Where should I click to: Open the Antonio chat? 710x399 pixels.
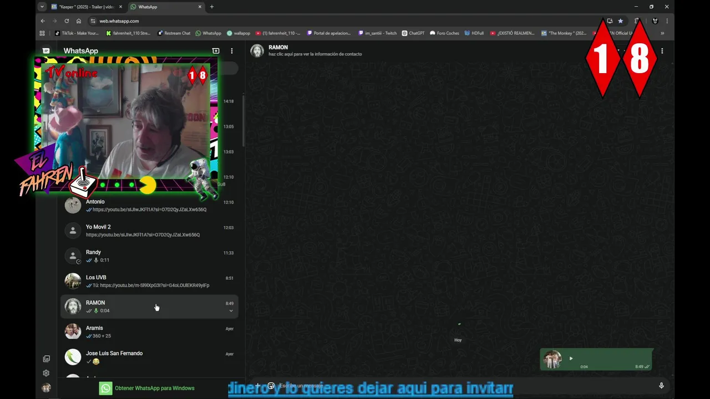click(x=149, y=206)
